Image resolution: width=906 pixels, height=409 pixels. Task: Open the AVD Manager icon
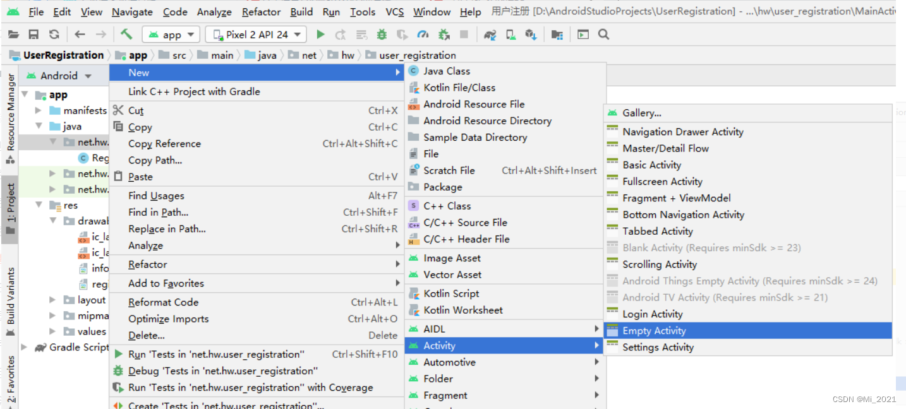click(510, 35)
